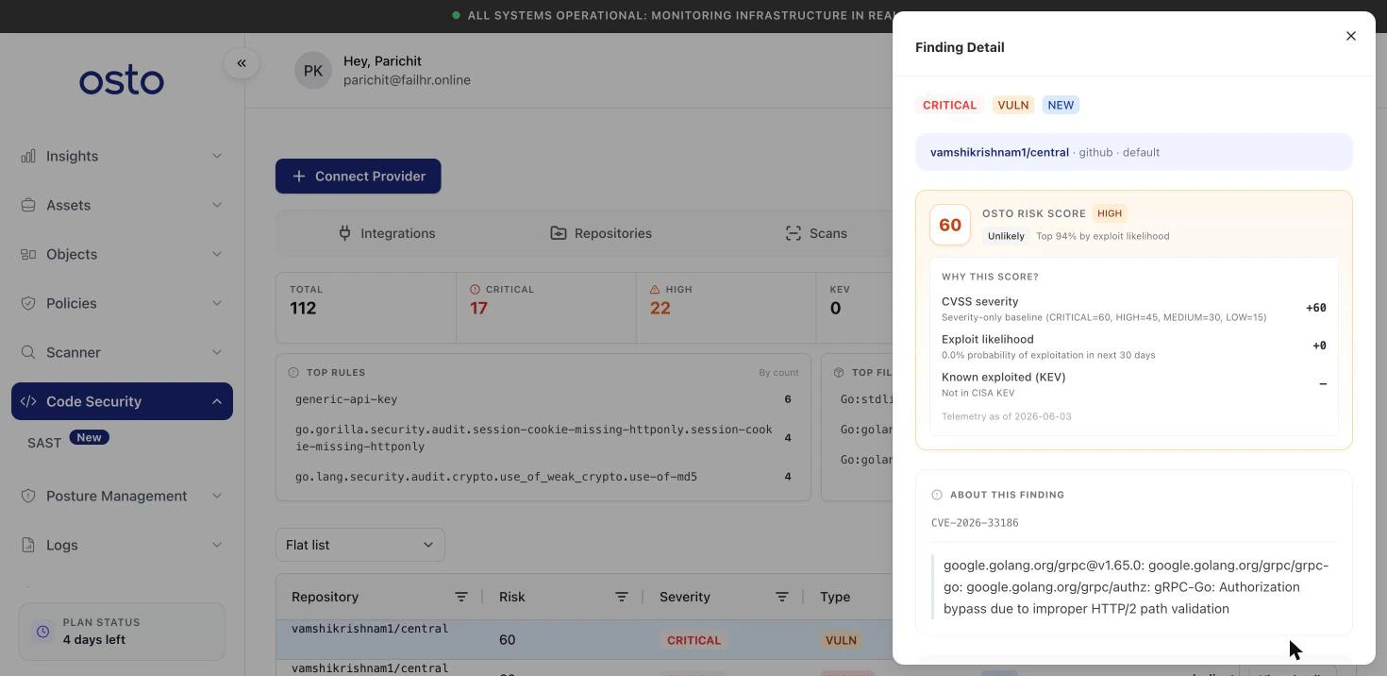Click the Assets icon in sidebar
1387x676 pixels.
[28, 205]
